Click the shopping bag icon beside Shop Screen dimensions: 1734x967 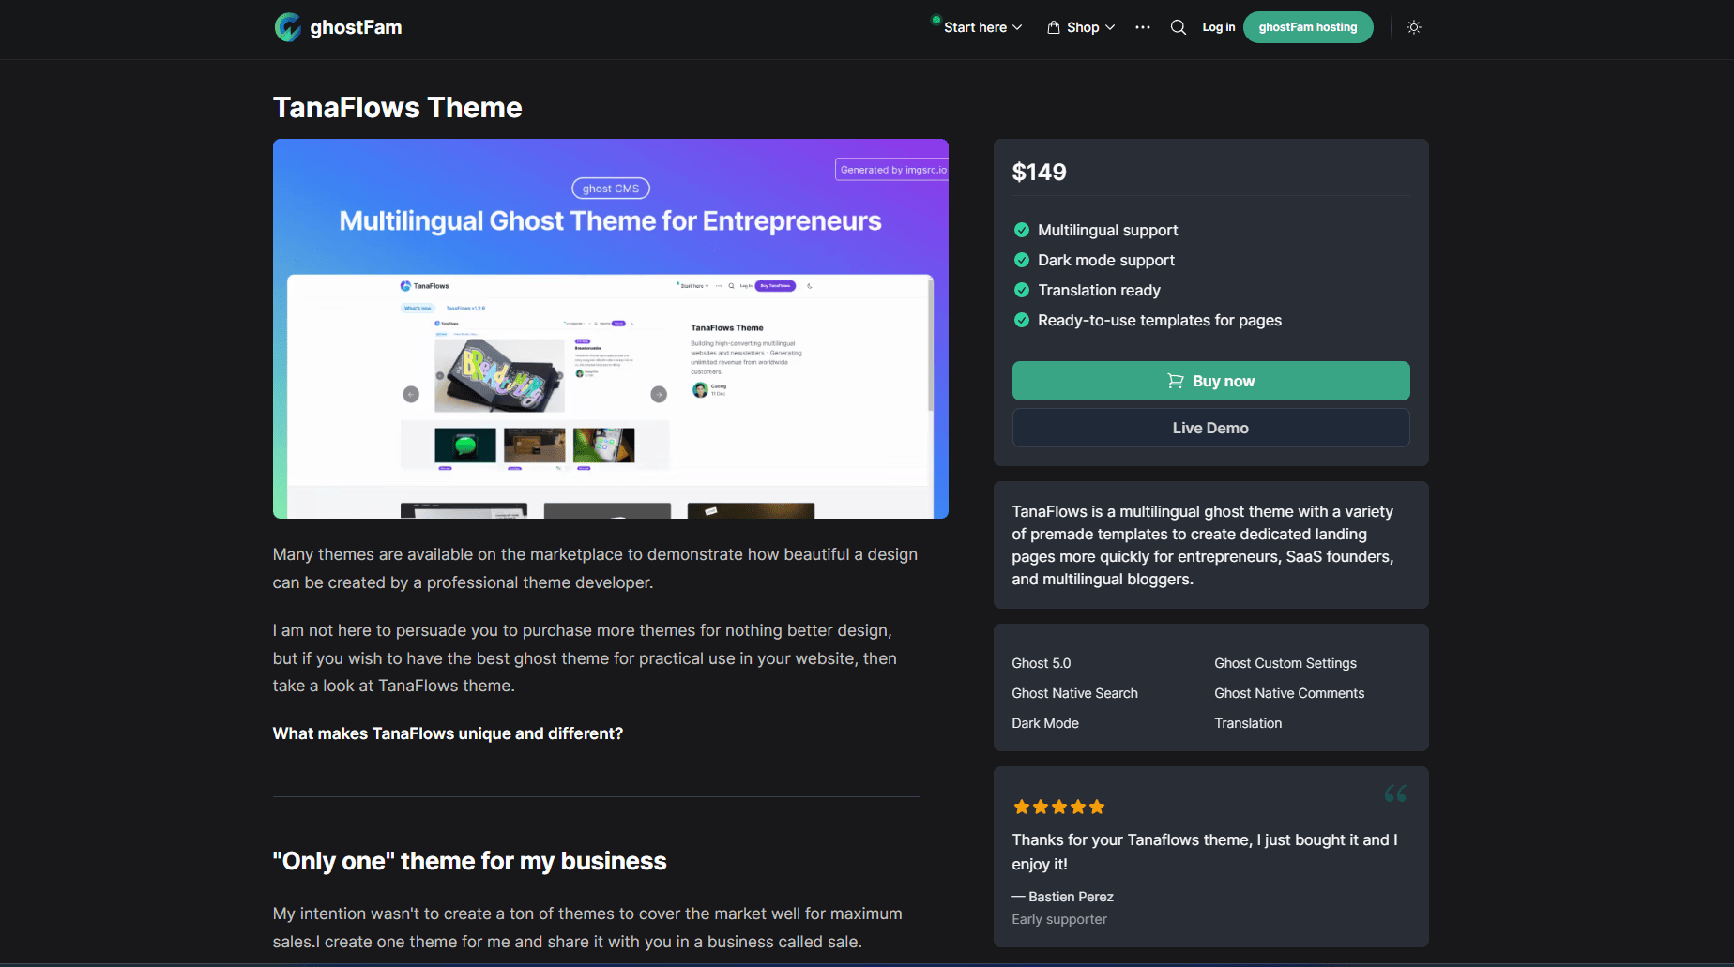pyautogui.click(x=1053, y=27)
